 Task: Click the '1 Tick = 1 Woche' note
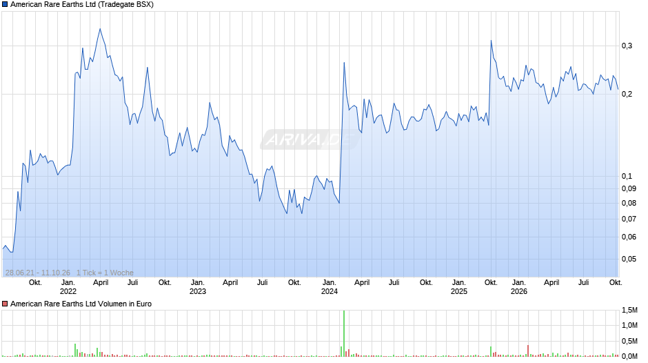[x=105, y=273]
